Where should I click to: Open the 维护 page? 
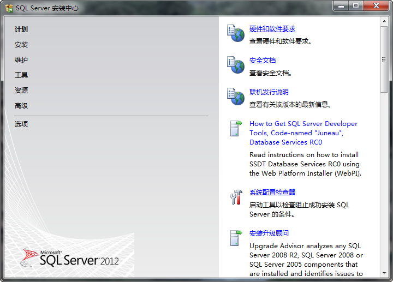21,60
